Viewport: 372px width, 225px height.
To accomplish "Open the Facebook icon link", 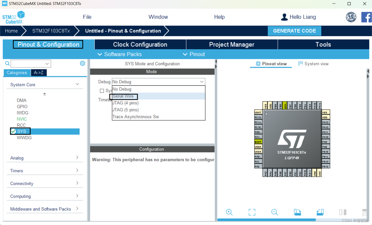I will (x=366, y=17).
